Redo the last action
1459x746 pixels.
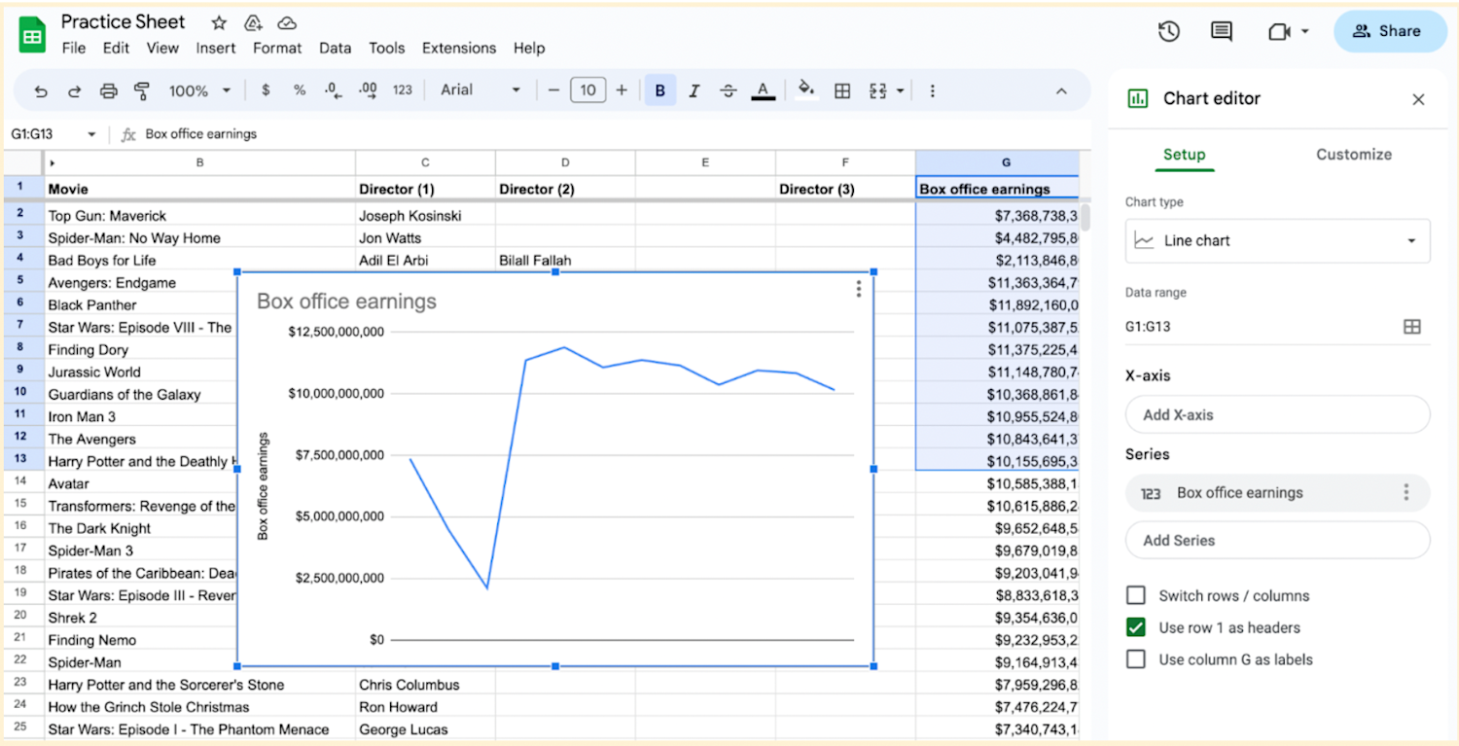pyautogui.click(x=75, y=90)
